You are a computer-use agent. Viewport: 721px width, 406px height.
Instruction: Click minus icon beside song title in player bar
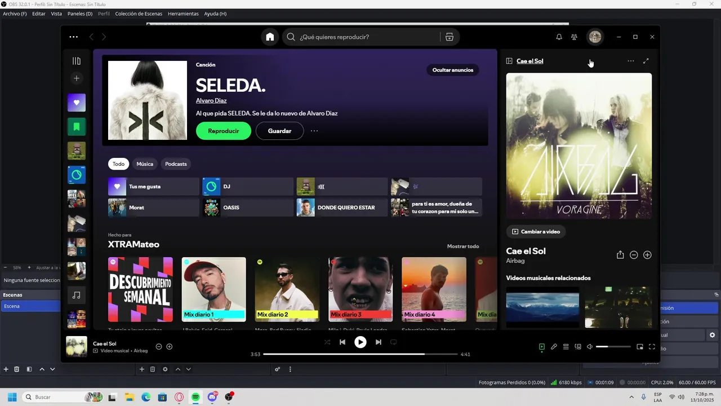pyautogui.click(x=158, y=347)
